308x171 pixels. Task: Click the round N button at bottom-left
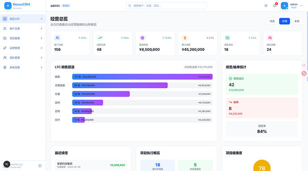pyautogui.click(x=7, y=164)
